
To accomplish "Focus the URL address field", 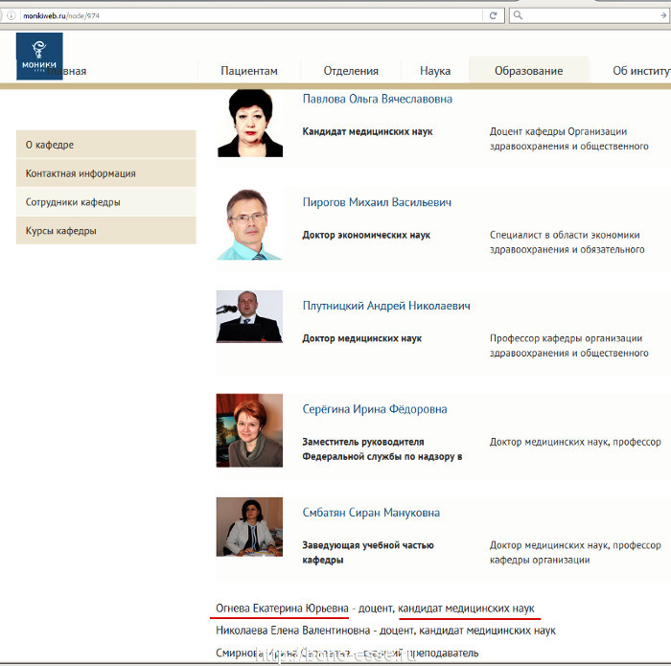I will pos(252,16).
